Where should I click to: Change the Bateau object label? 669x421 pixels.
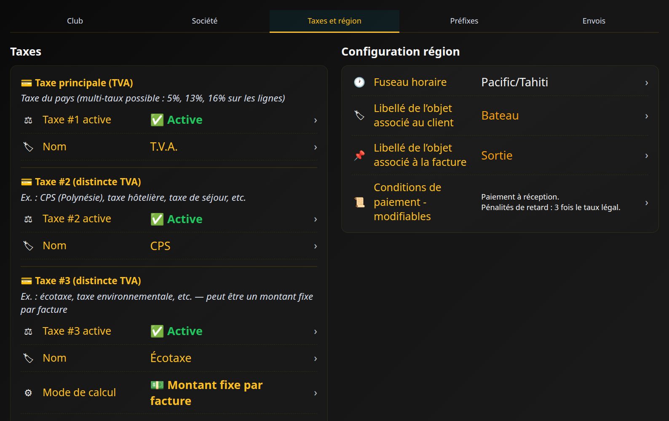[x=500, y=115]
